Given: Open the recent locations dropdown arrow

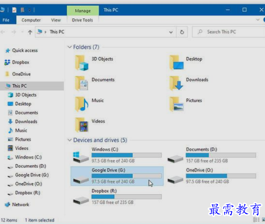Looking at the screenshot, I should click(22, 32).
